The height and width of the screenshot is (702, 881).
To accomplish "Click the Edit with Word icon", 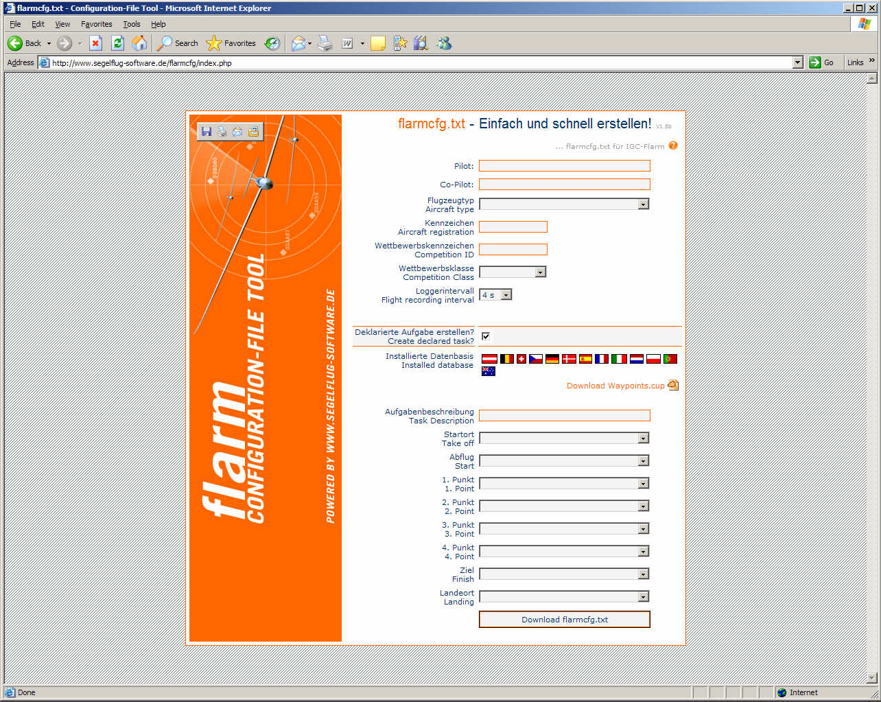I will click(x=348, y=43).
